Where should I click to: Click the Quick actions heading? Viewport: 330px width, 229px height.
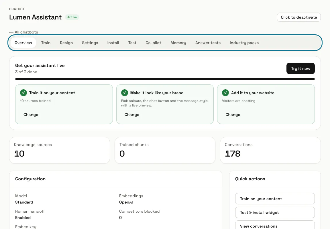coord(250,179)
